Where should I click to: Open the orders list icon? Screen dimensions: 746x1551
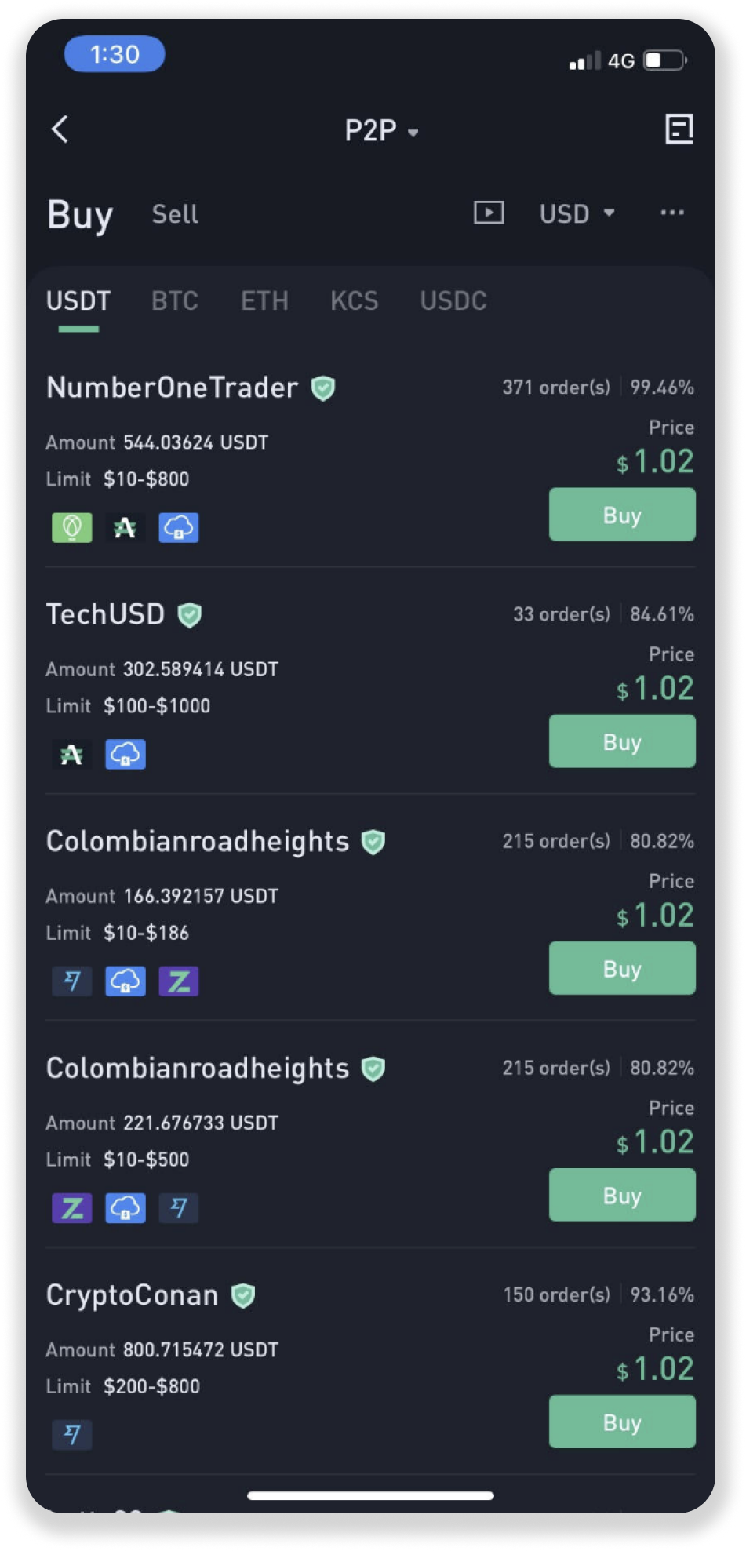click(679, 129)
